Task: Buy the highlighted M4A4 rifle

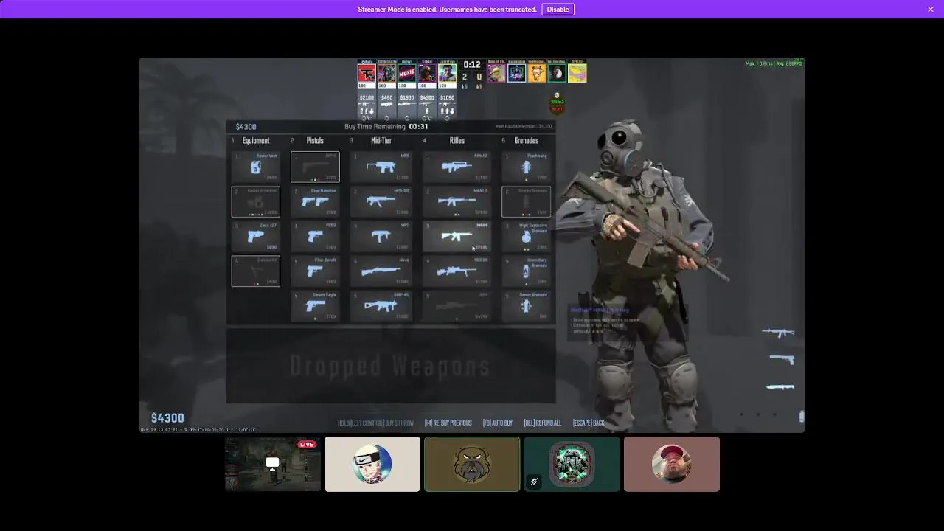Action: [457, 236]
